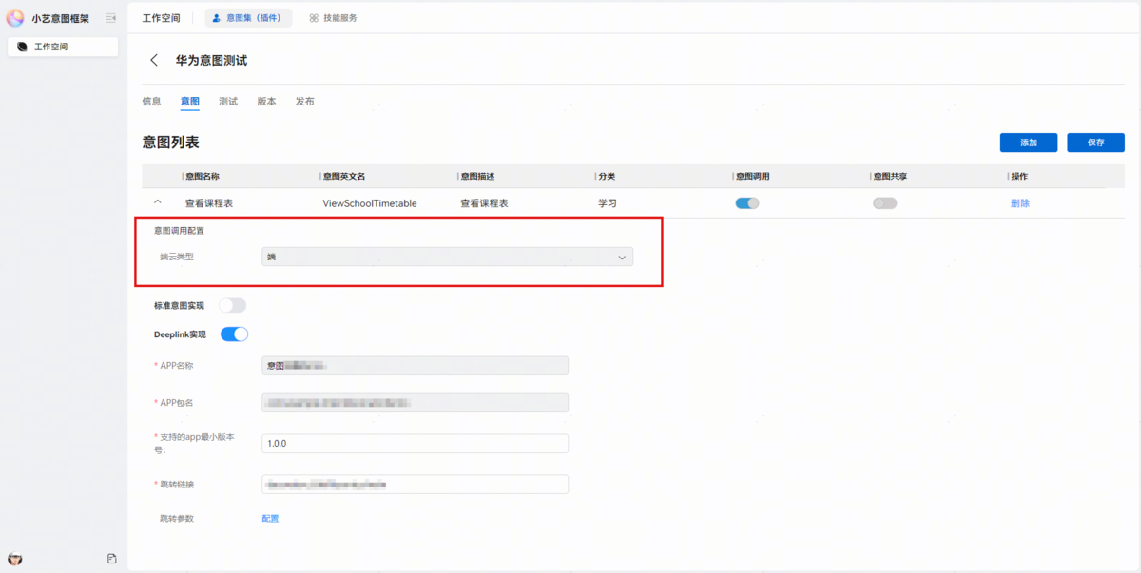
Task: Click the 小艺意图框架 logo icon
Action: tap(15, 18)
